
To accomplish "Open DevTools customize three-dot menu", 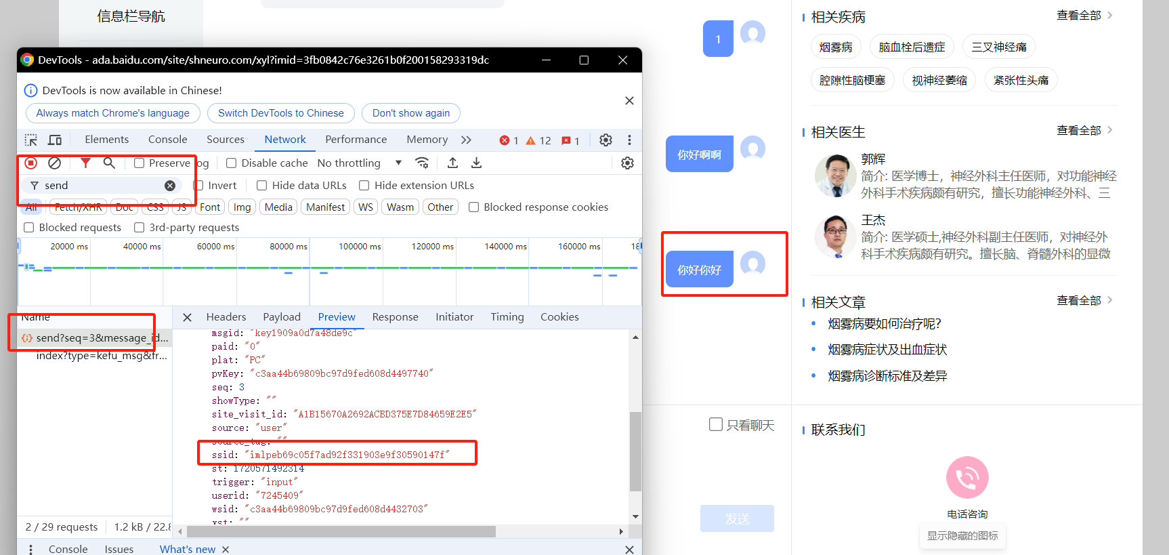I will (629, 140).
